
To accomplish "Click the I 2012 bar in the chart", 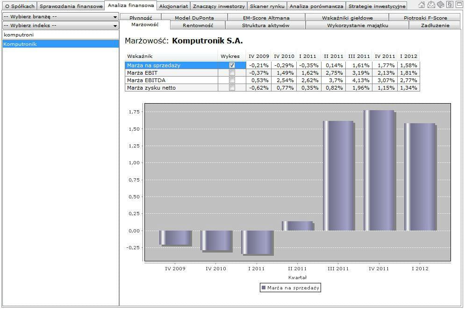I will click(420, 177).
